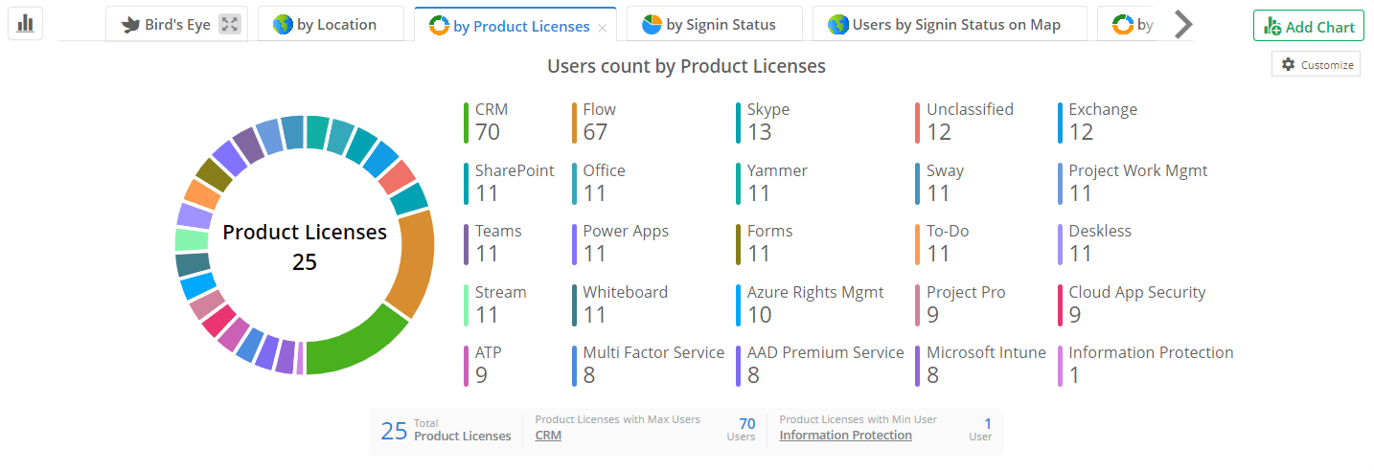Click the 25 Total Product Licenses summary
Image resolution: width=1374 pixels, height=471 pixels.
click(x=446, y=431)
